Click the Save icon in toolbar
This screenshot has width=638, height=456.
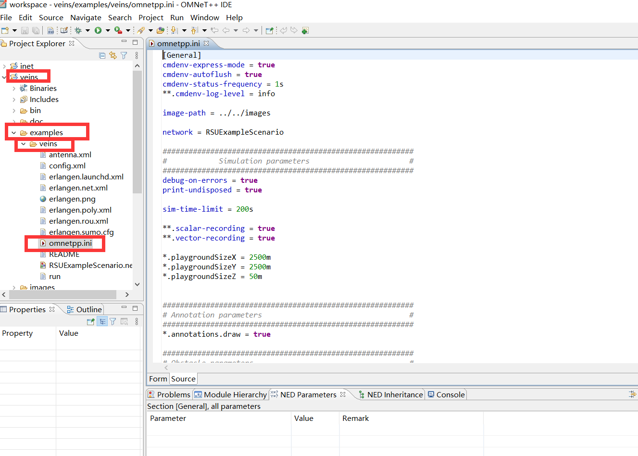point(25,30)
